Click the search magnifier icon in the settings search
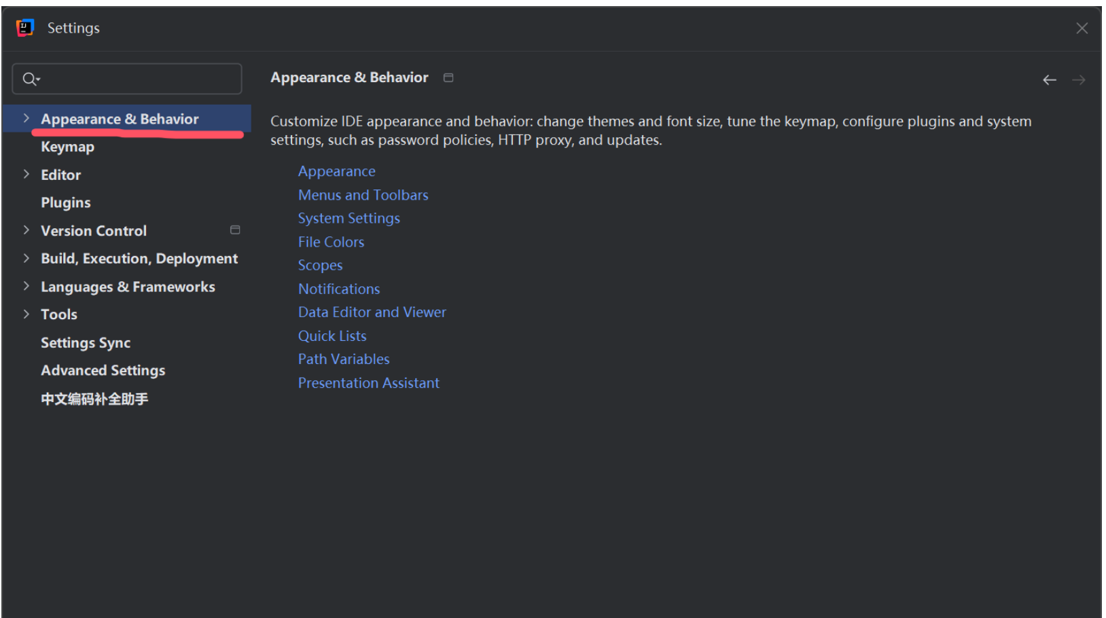The width and height of the screenshot is (1106, 618). click(x=31, y=79)
